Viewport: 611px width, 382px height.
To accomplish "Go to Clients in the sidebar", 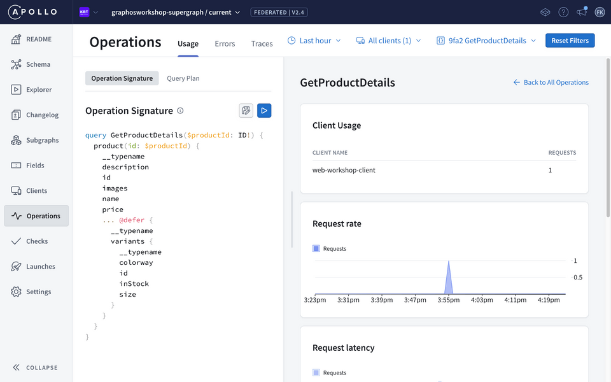I will (x=36, y=190).
